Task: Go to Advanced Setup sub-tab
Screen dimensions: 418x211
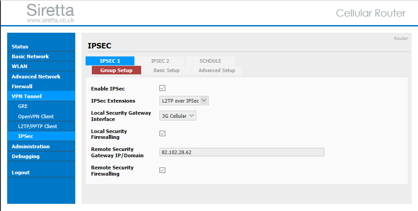Action: click(x=217, y=70)
